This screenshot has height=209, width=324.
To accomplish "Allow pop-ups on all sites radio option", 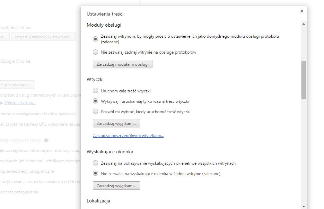I will tap(95, 163).
